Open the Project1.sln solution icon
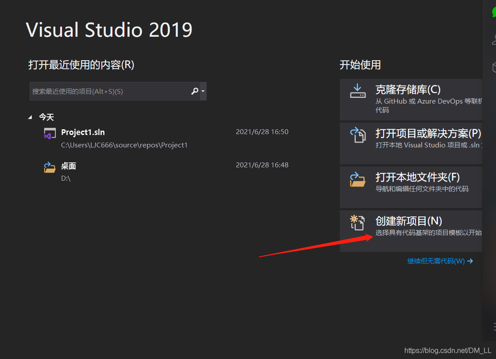 coord(50,134)
